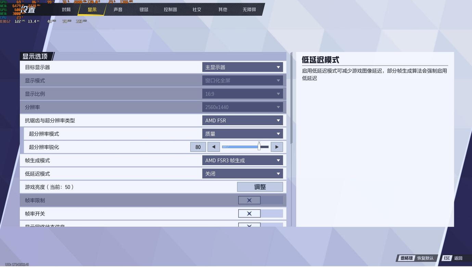Select the 显示 settings tab
The width and height of the screenshot is (472, 267).
click(x=92, y=10)
